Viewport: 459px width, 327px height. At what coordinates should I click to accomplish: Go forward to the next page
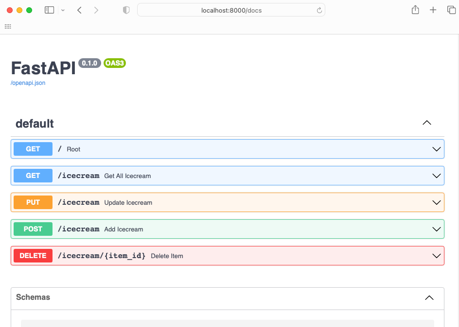[96, 10]
